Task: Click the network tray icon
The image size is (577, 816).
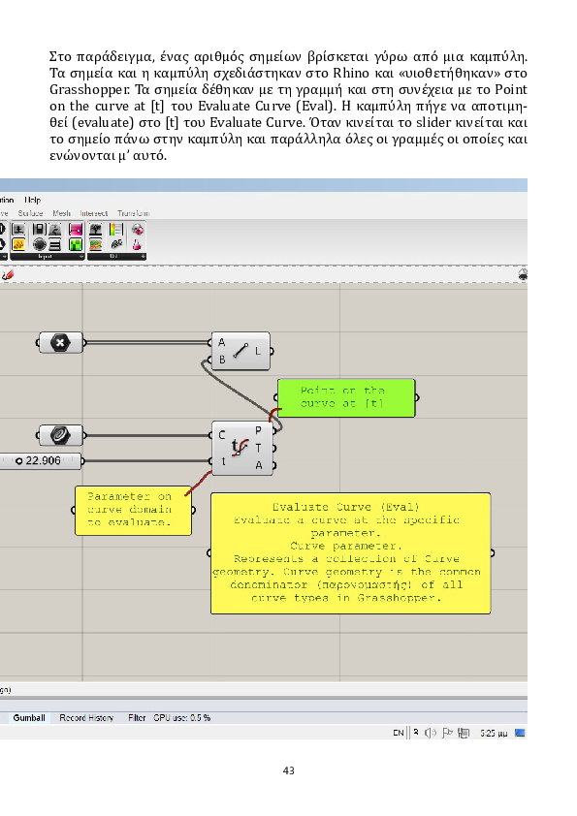Action: pos(464,733)
